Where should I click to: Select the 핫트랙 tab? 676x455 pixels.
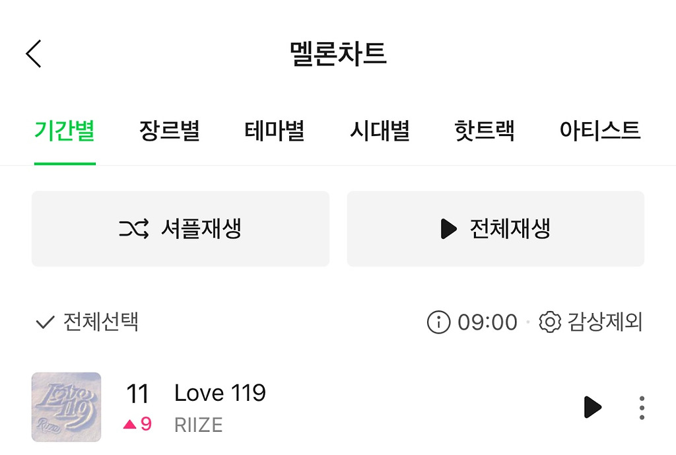[x=485, y=130]
